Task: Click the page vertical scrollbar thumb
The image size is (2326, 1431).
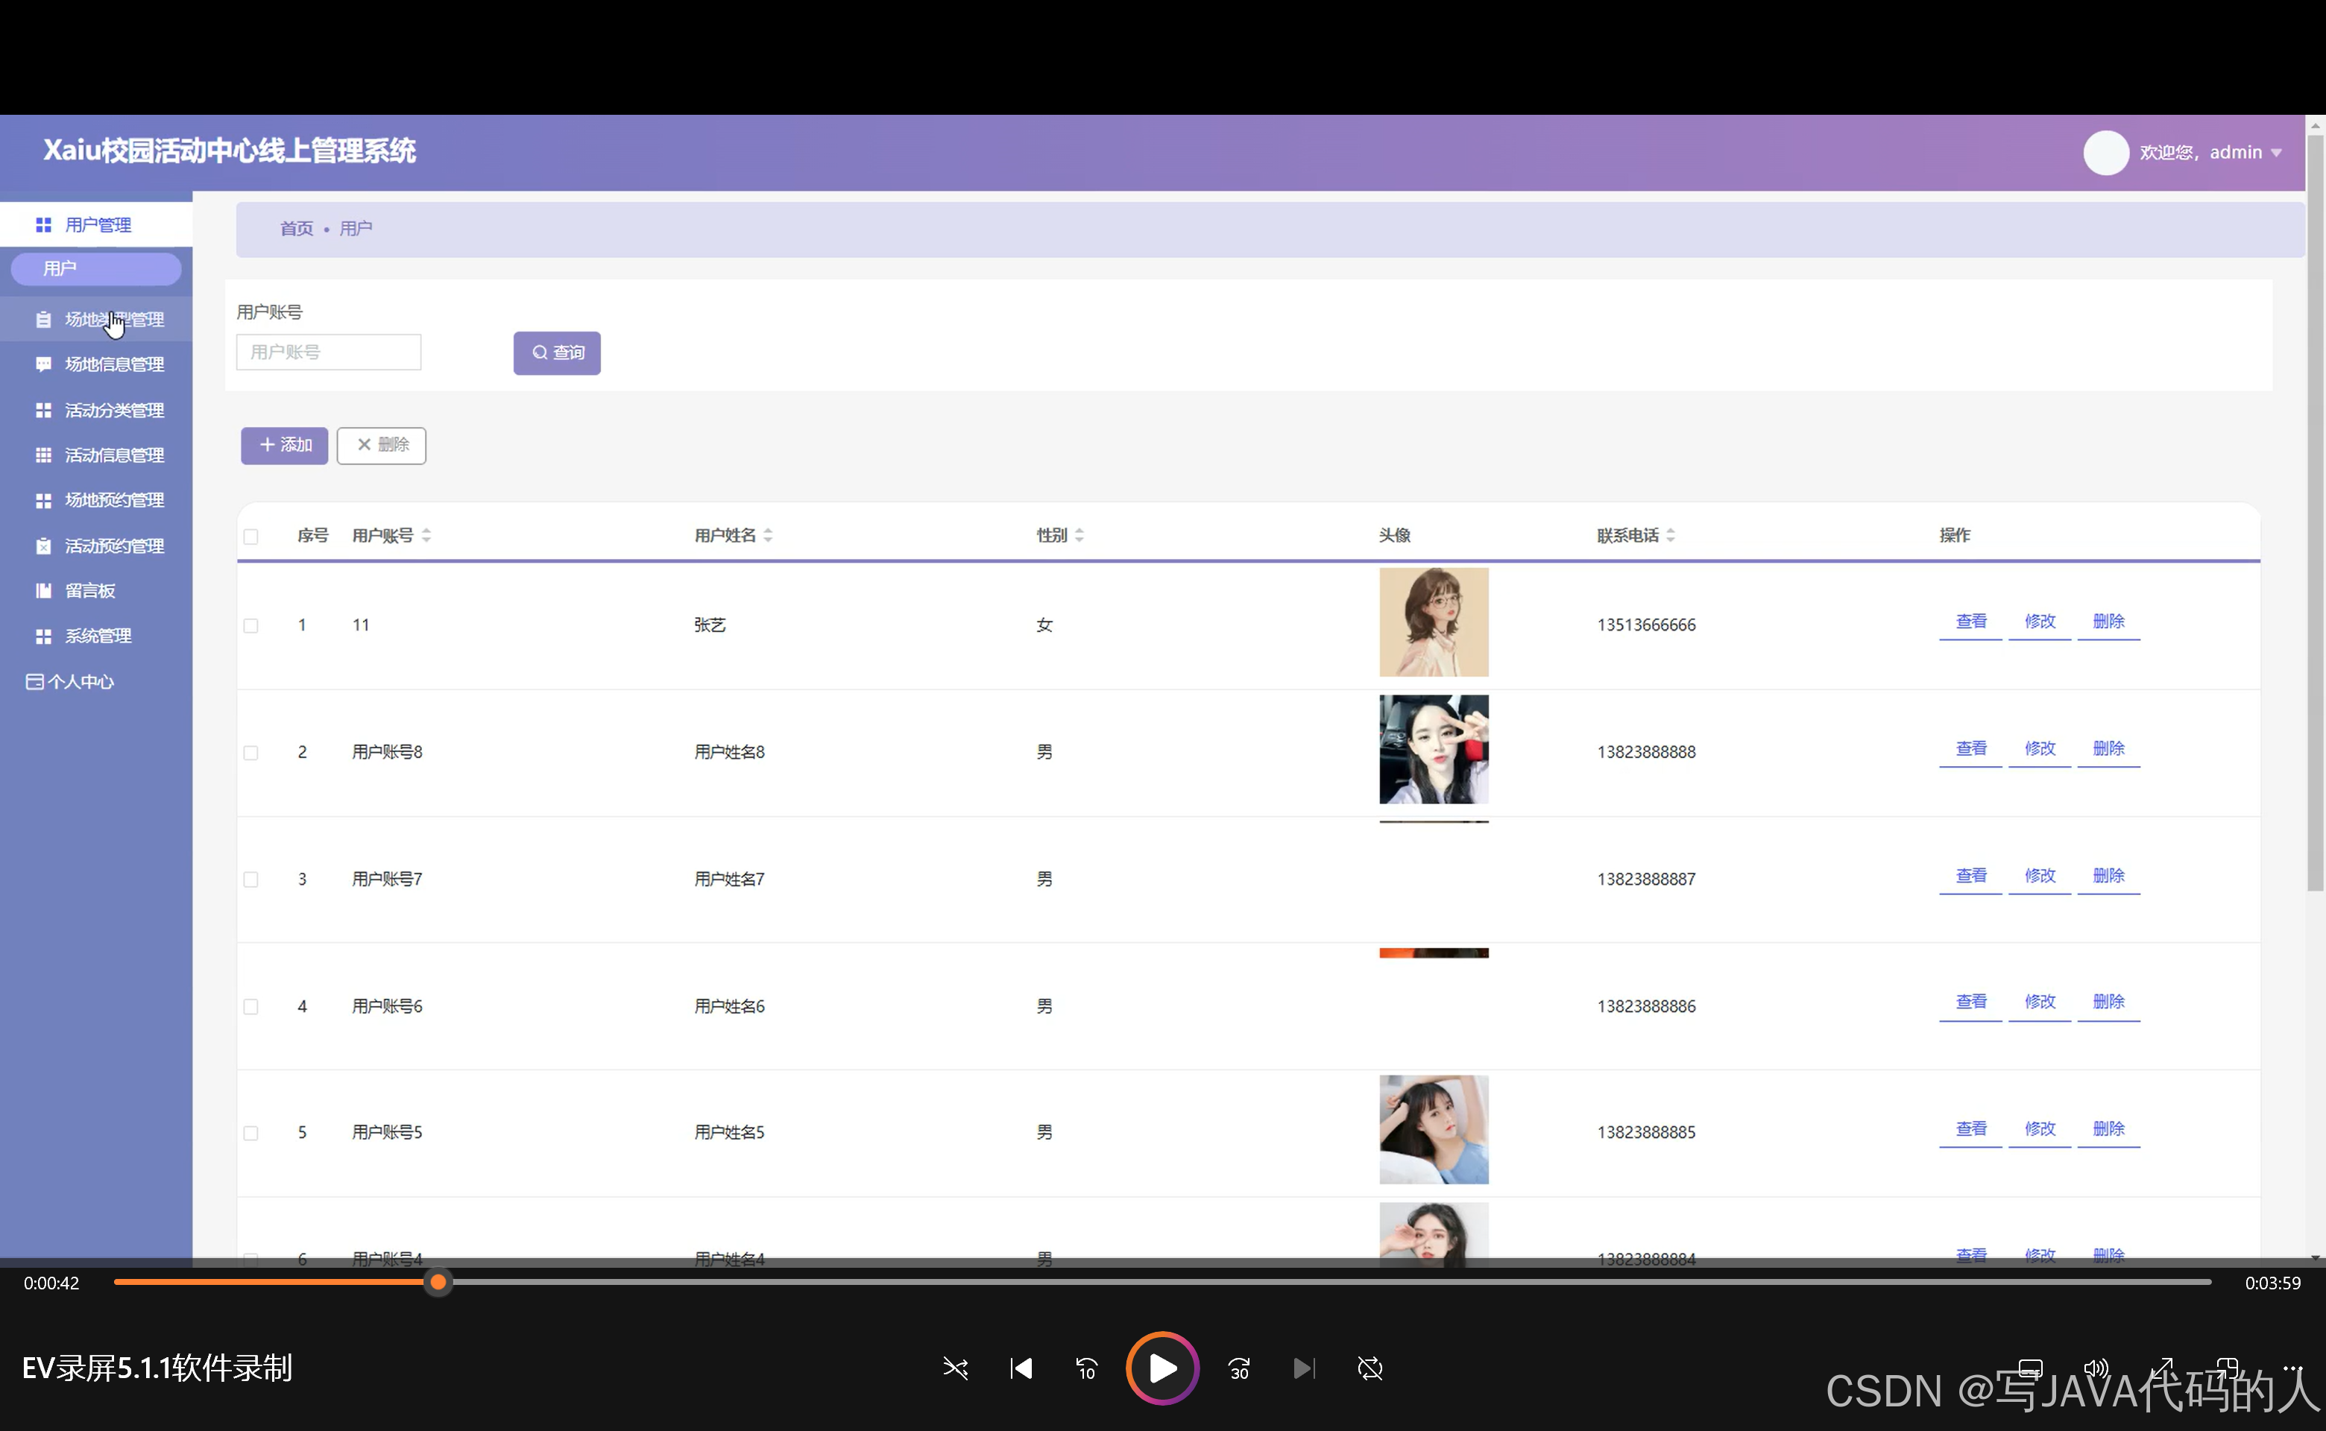Action: 2316,512
